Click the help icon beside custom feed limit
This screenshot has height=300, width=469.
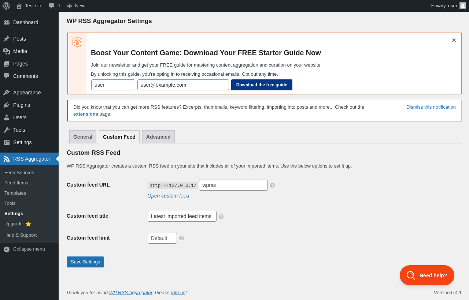[181, 238]
